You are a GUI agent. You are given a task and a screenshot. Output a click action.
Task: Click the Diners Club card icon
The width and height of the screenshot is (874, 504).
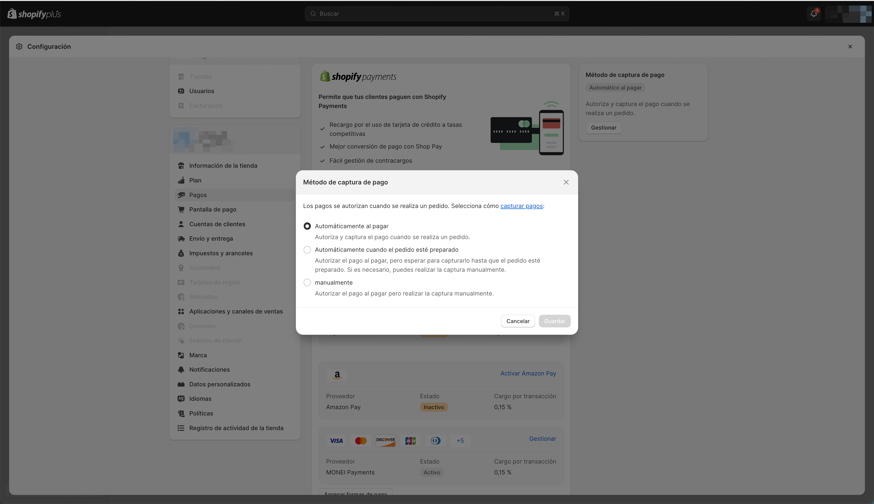click(x=435, y=441)
